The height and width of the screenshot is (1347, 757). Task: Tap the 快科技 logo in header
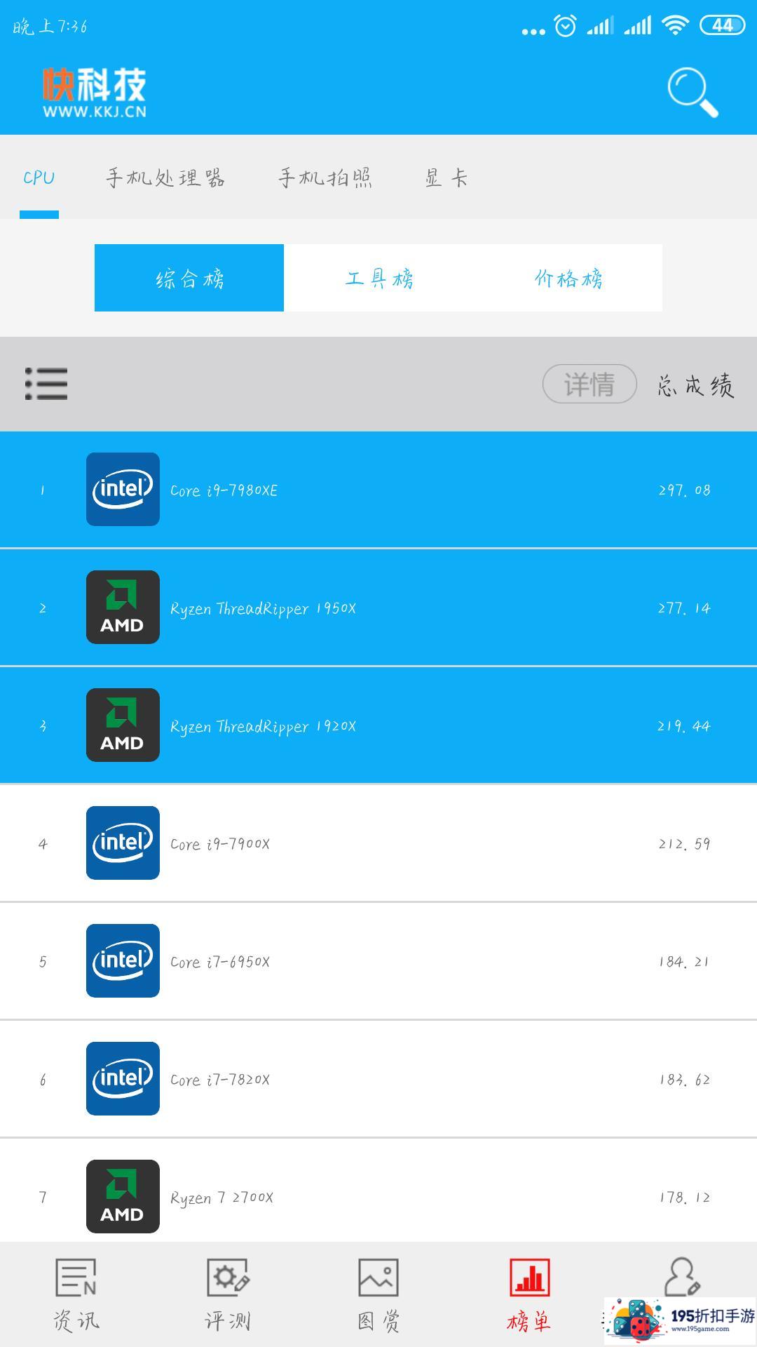tap(95, 92)
